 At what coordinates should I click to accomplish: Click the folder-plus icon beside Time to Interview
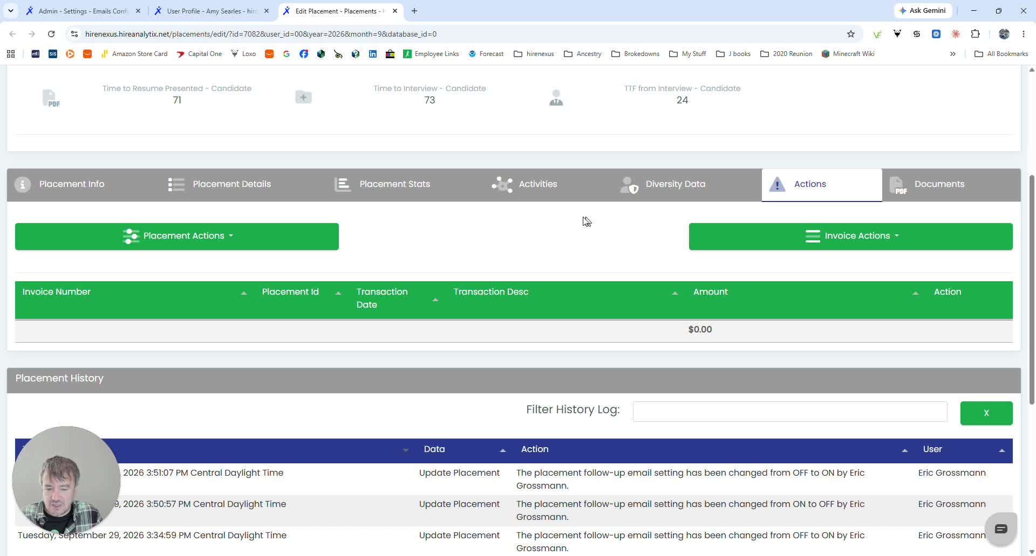point(303,97)
